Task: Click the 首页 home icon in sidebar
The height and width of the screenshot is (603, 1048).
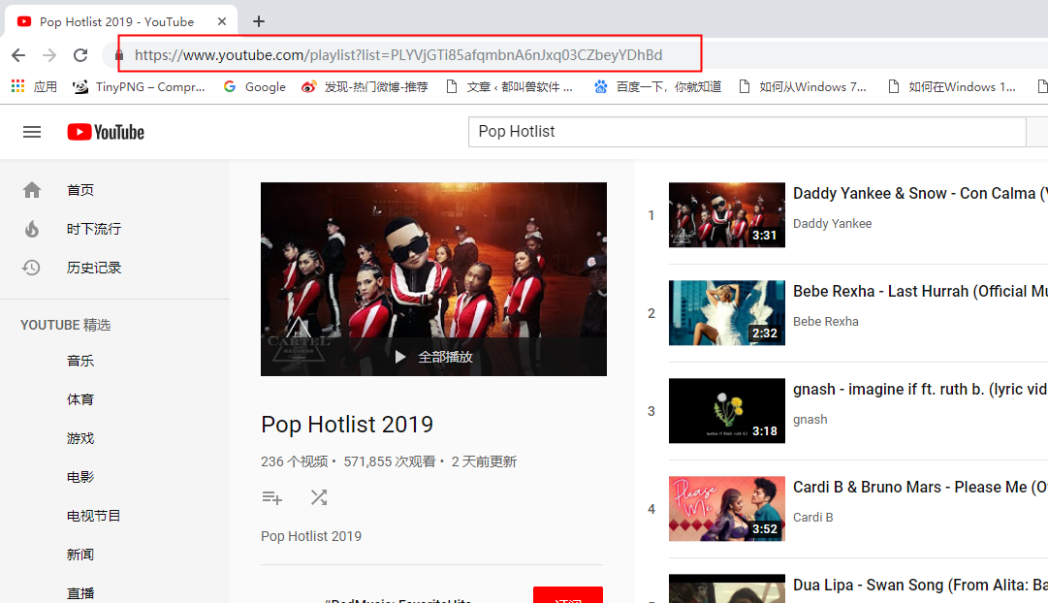Action: pos(31,191)
